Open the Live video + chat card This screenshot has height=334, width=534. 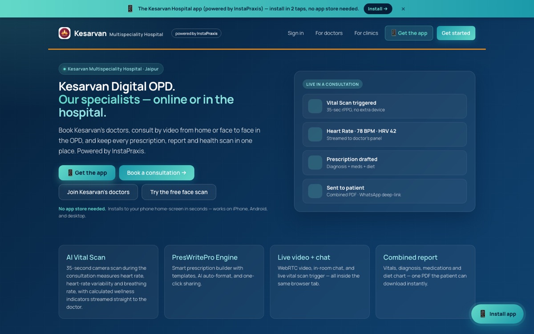[320, 282]
